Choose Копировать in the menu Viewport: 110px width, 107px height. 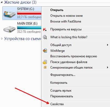59,83
